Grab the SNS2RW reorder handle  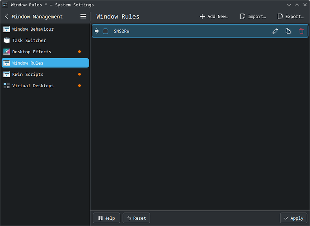tap(97, 31)
